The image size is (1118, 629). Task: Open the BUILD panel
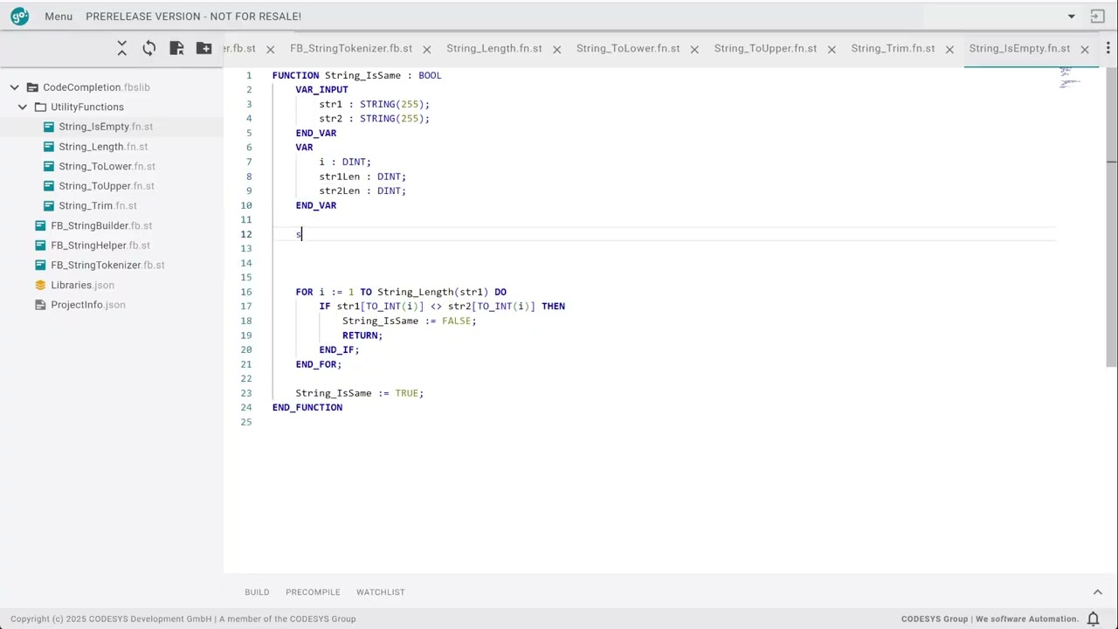click(257, 592)
